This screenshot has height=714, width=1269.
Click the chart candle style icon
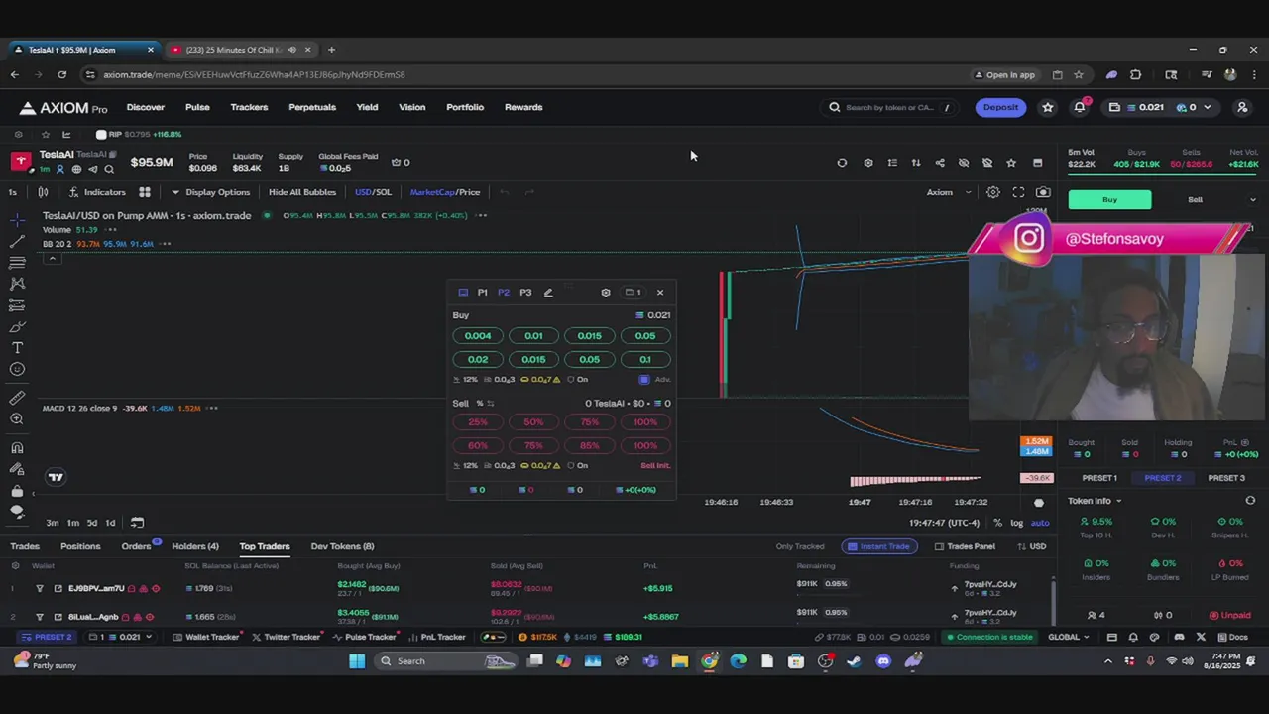pos(43,192)
